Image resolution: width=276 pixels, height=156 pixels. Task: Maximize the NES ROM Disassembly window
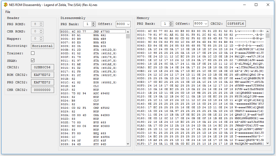[x=256, y=5]
